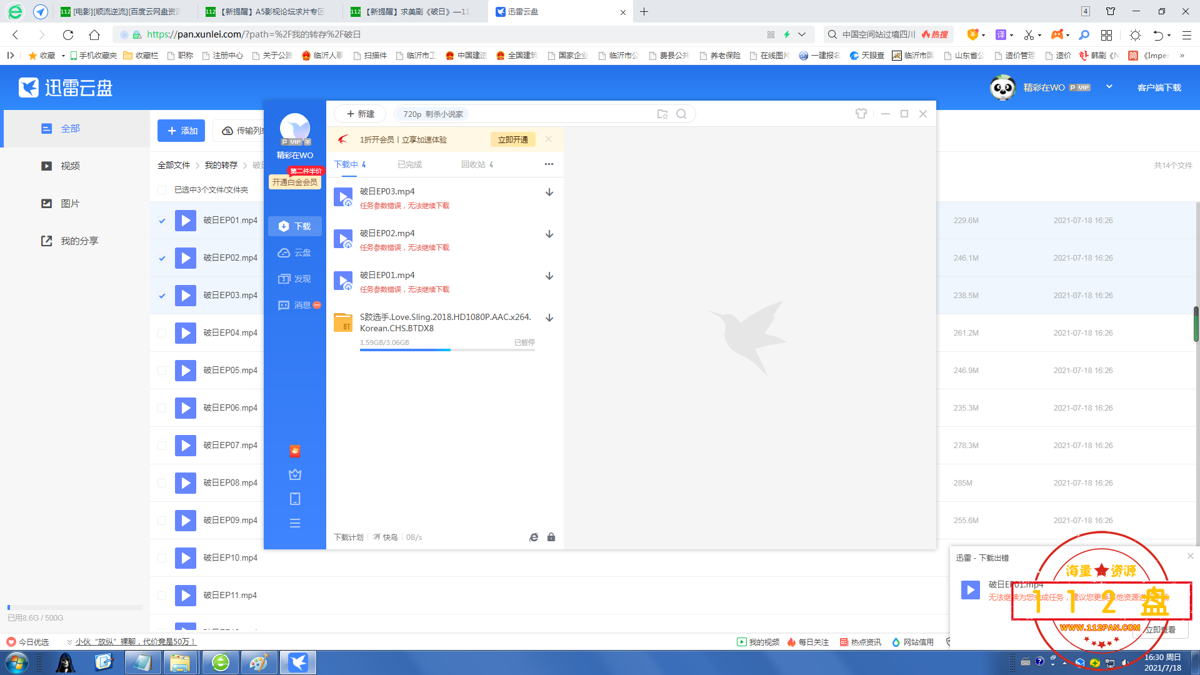1200x675 pixels.
Task: Click folder search icon in Xunlei search box
Action: pyautogui.click(x=662, y=114)
